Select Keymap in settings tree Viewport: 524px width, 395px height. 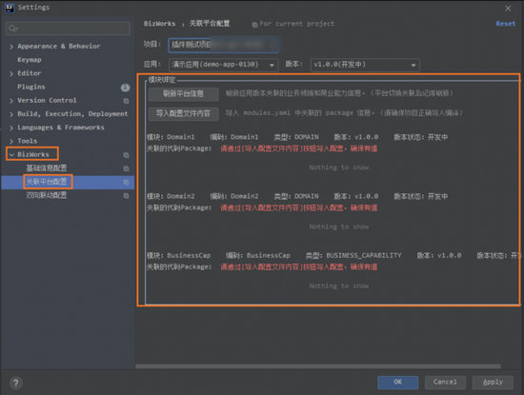(x=30, y=60)
